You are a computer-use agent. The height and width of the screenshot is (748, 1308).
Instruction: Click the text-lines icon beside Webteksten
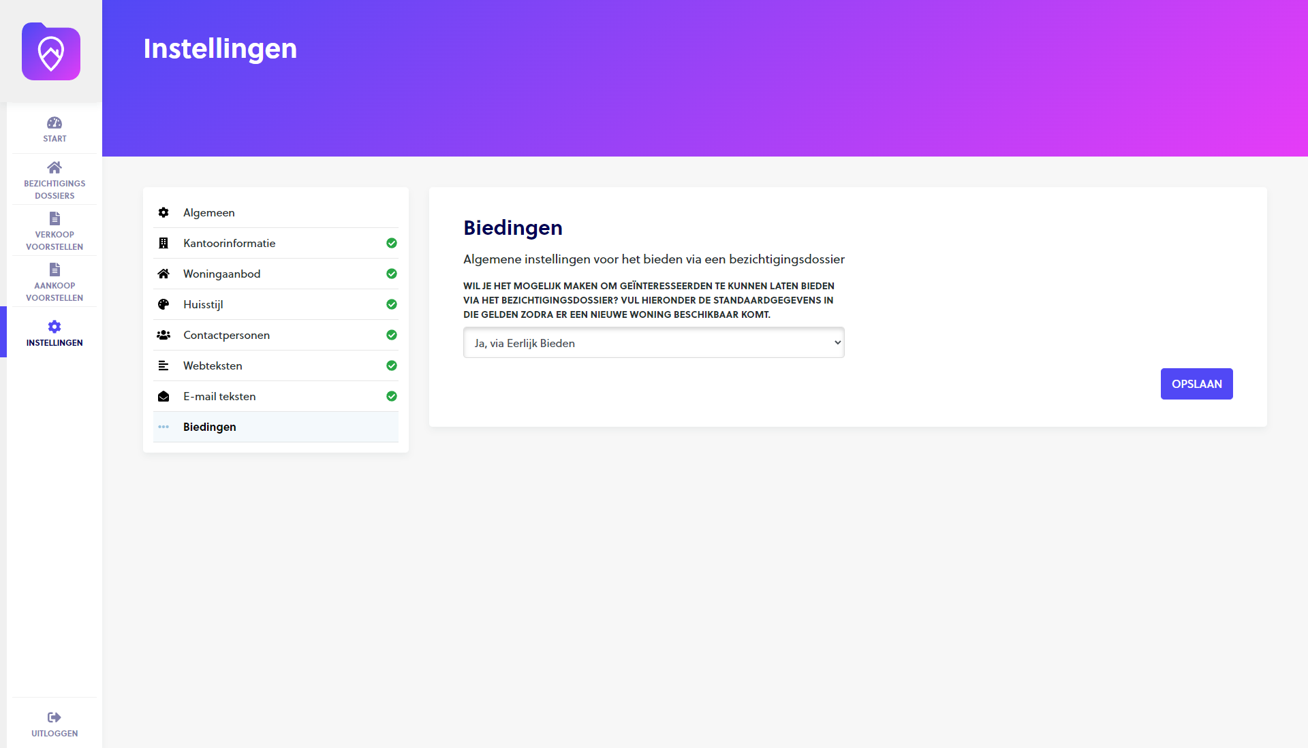pos(163,365)
